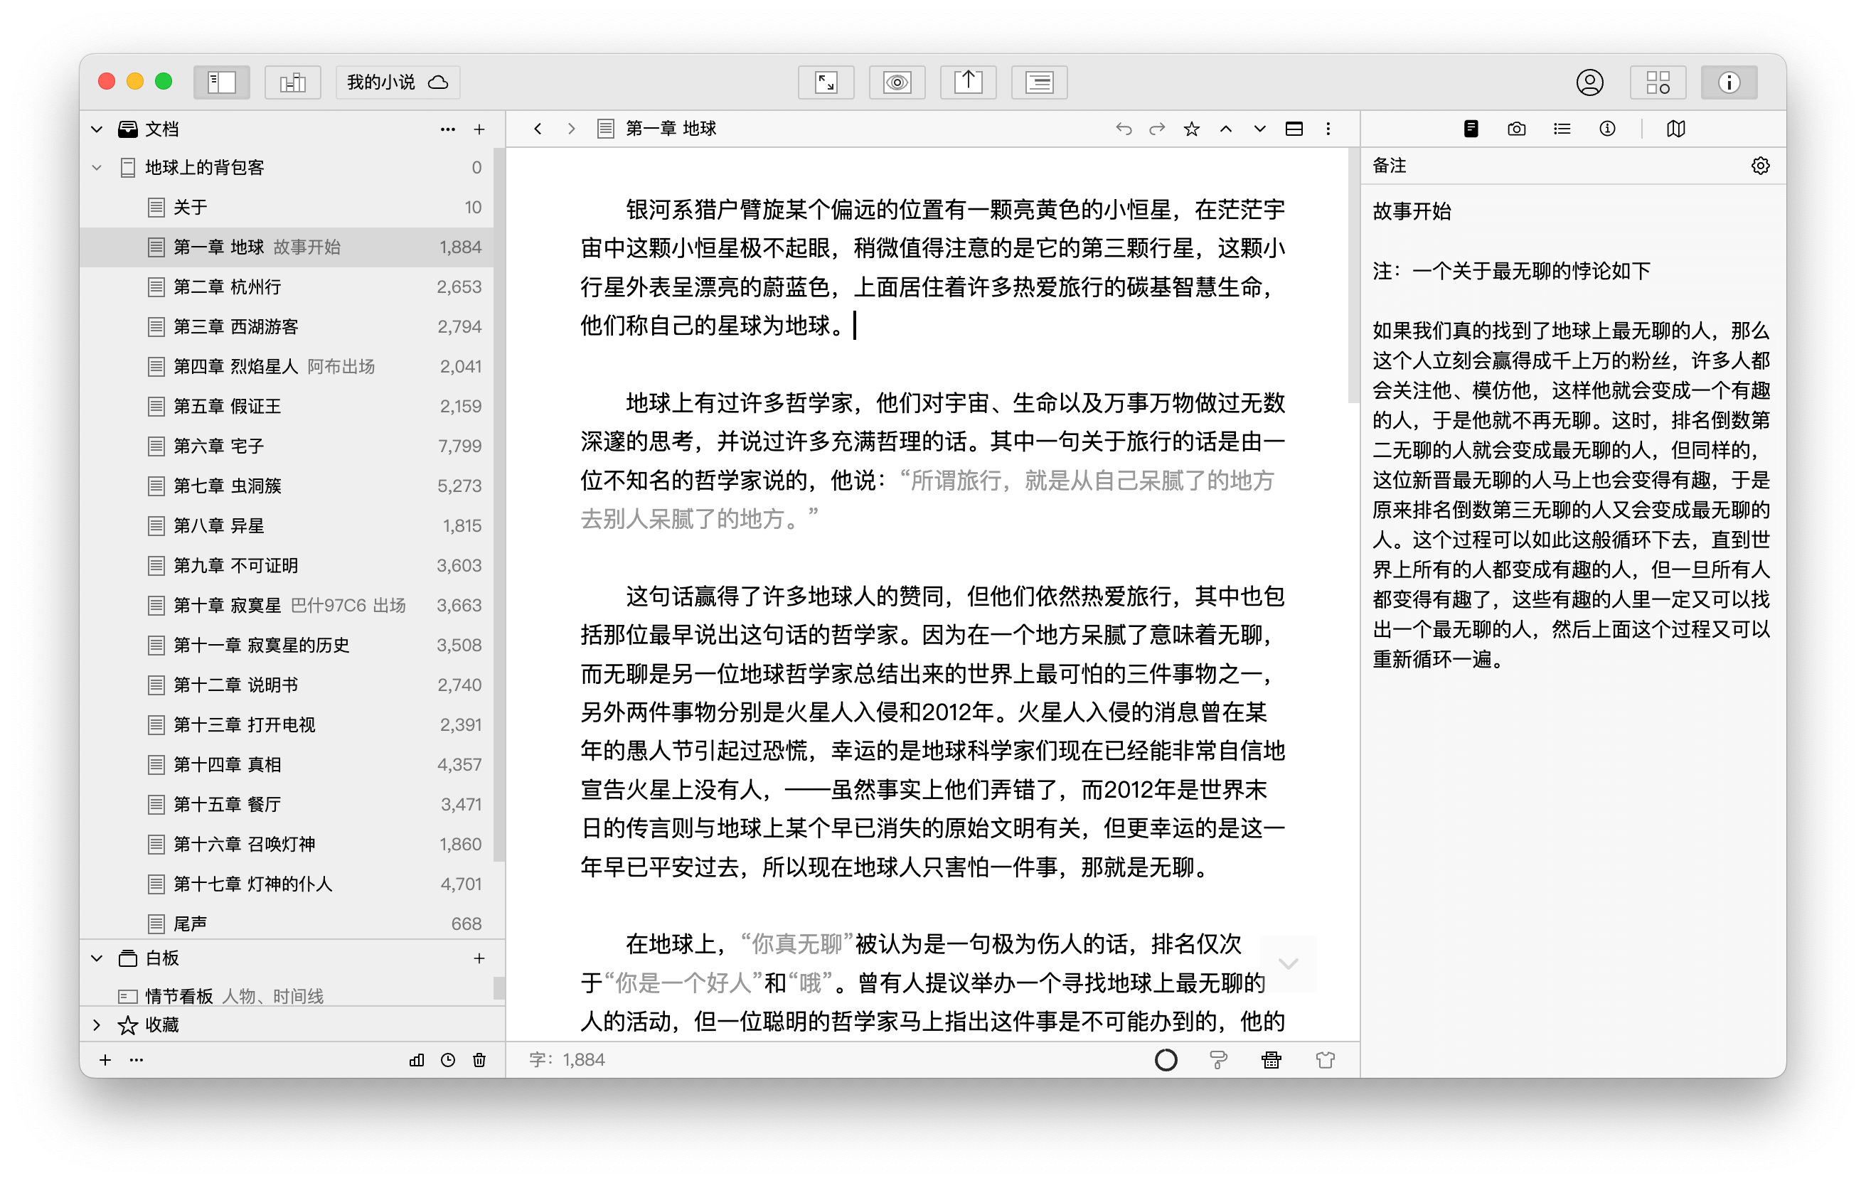Jump to next document with down chevron
This screenshot has width=1866, height=1183.
coord(1260,129)
